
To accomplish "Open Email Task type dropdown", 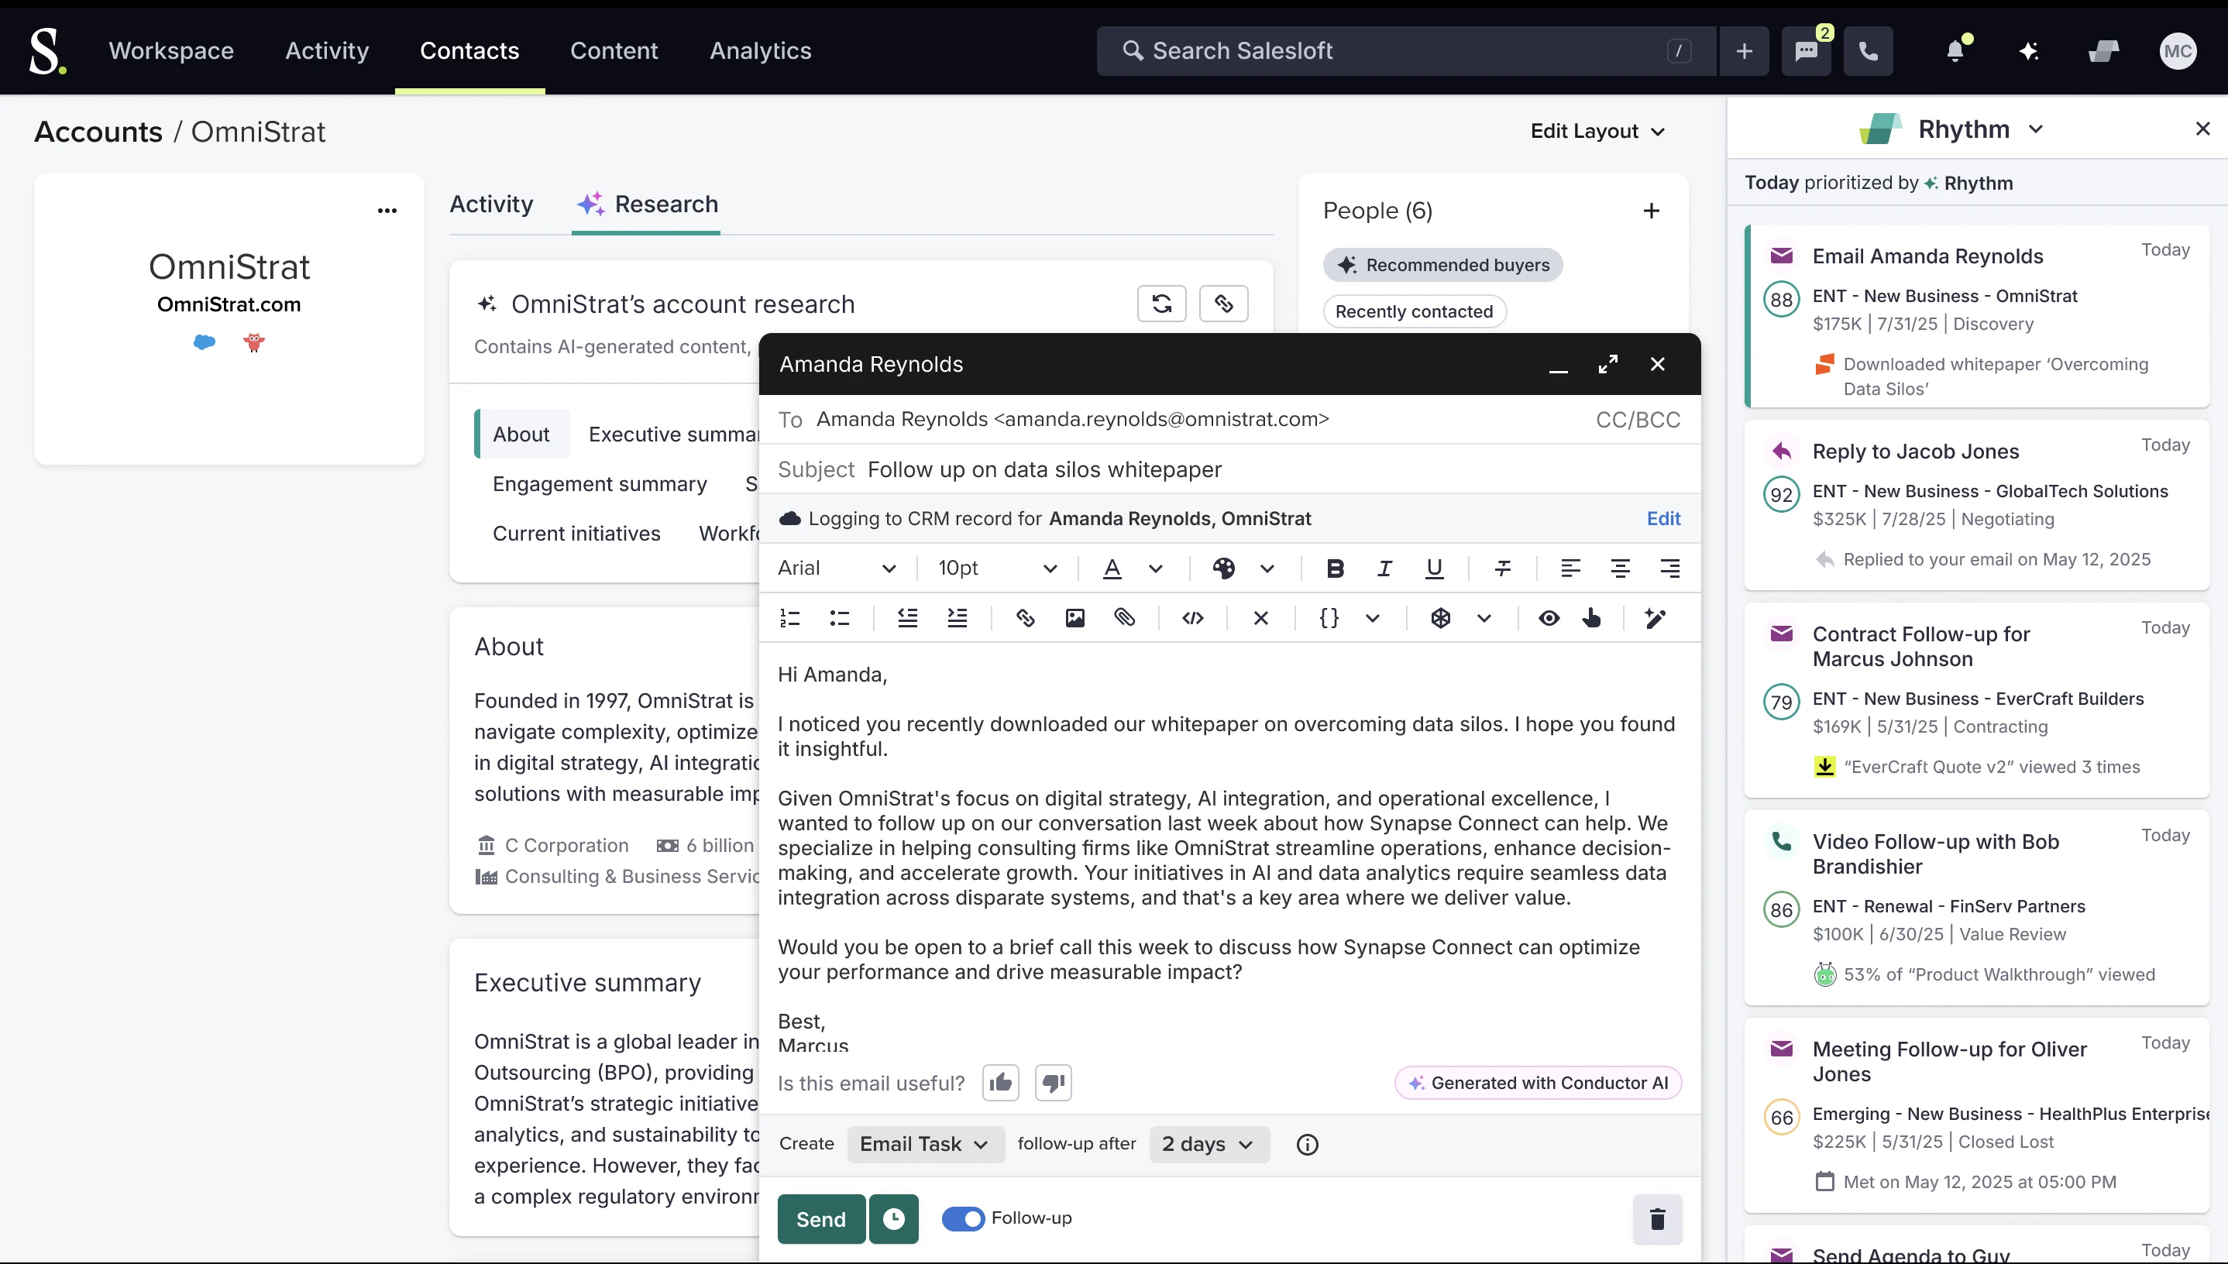I will [x=926, y=1144].
